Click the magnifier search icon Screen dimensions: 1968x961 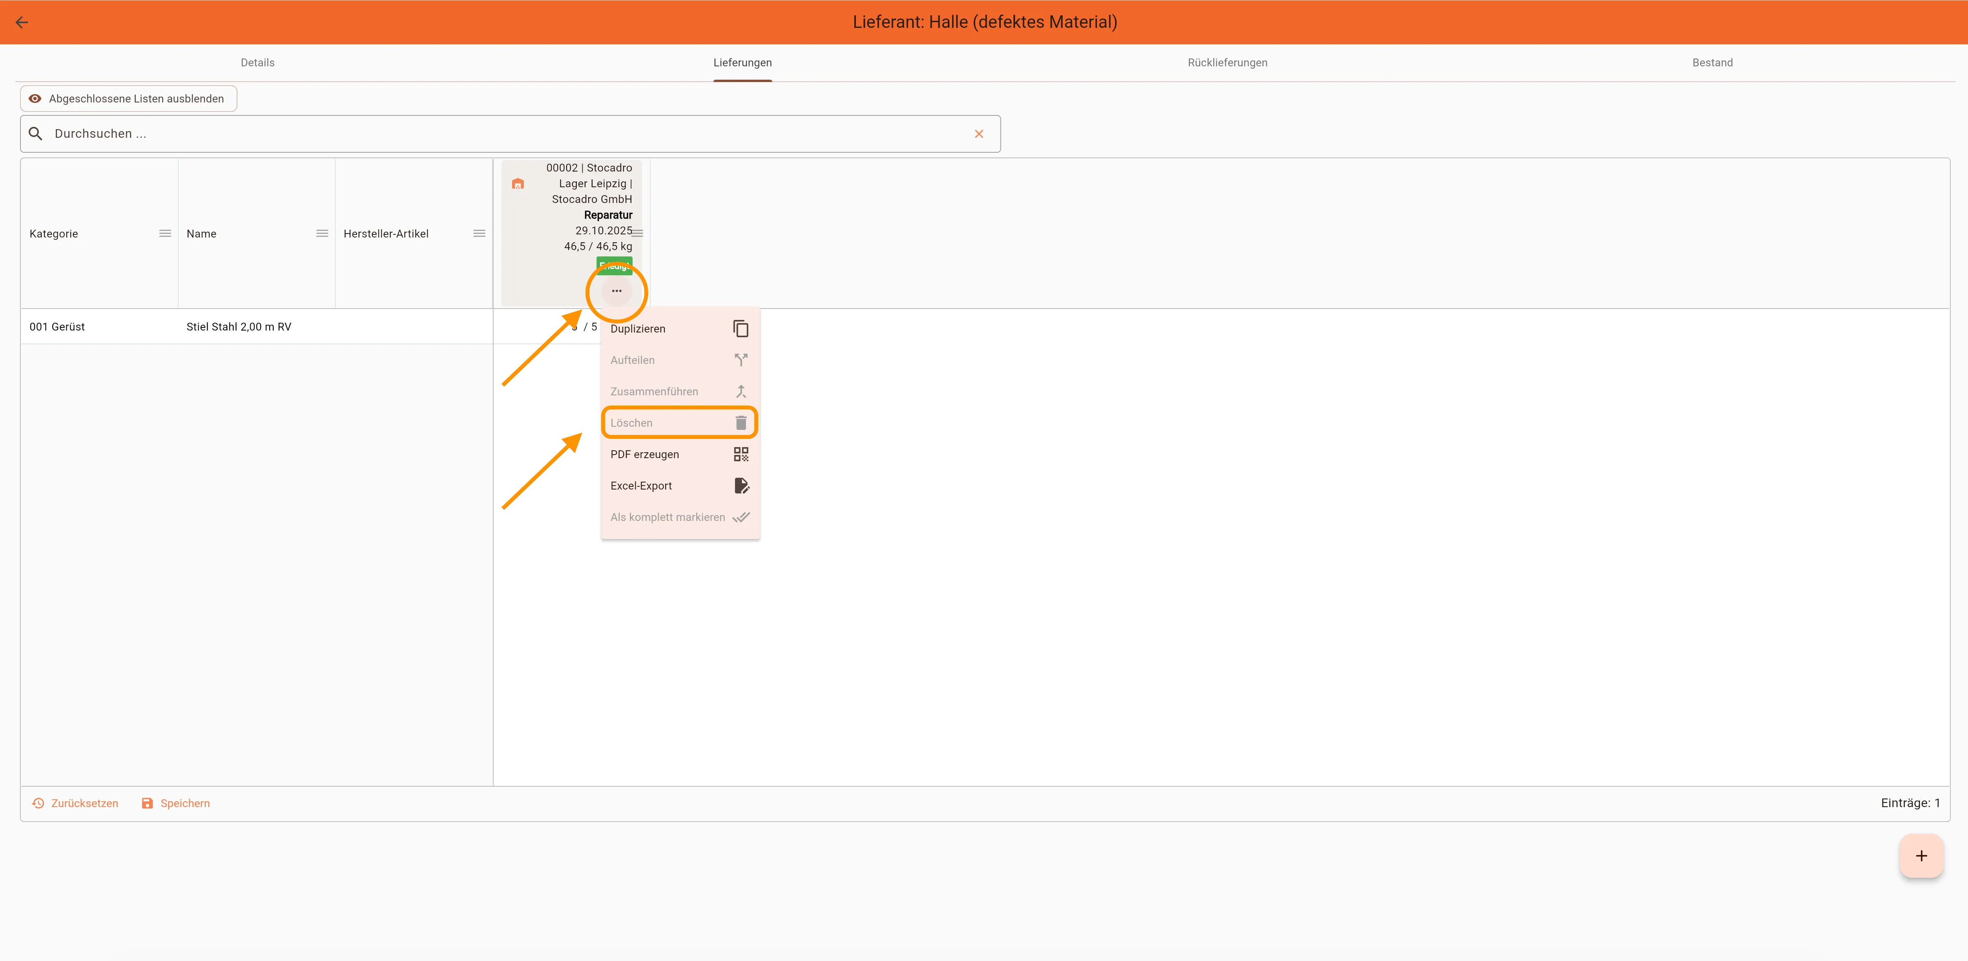35,134
